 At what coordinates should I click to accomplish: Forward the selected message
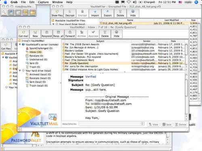click(x=70, y=34)
